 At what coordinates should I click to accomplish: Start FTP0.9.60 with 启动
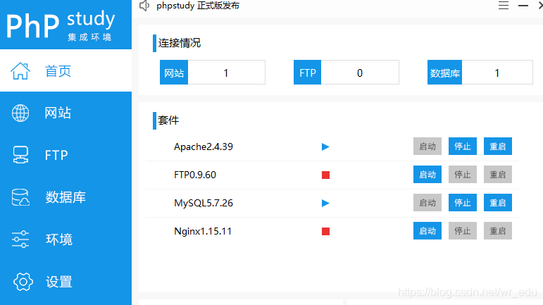(x=427, y=175)
